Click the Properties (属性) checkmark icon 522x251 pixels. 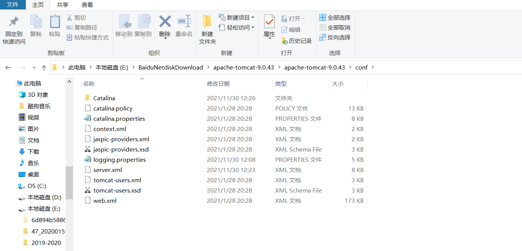point(269,21)
